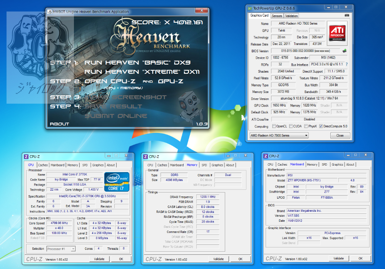This screenshot has width=385, height=269.
Task: Click the Multiplier x 48.0 value
Action: 59,228
